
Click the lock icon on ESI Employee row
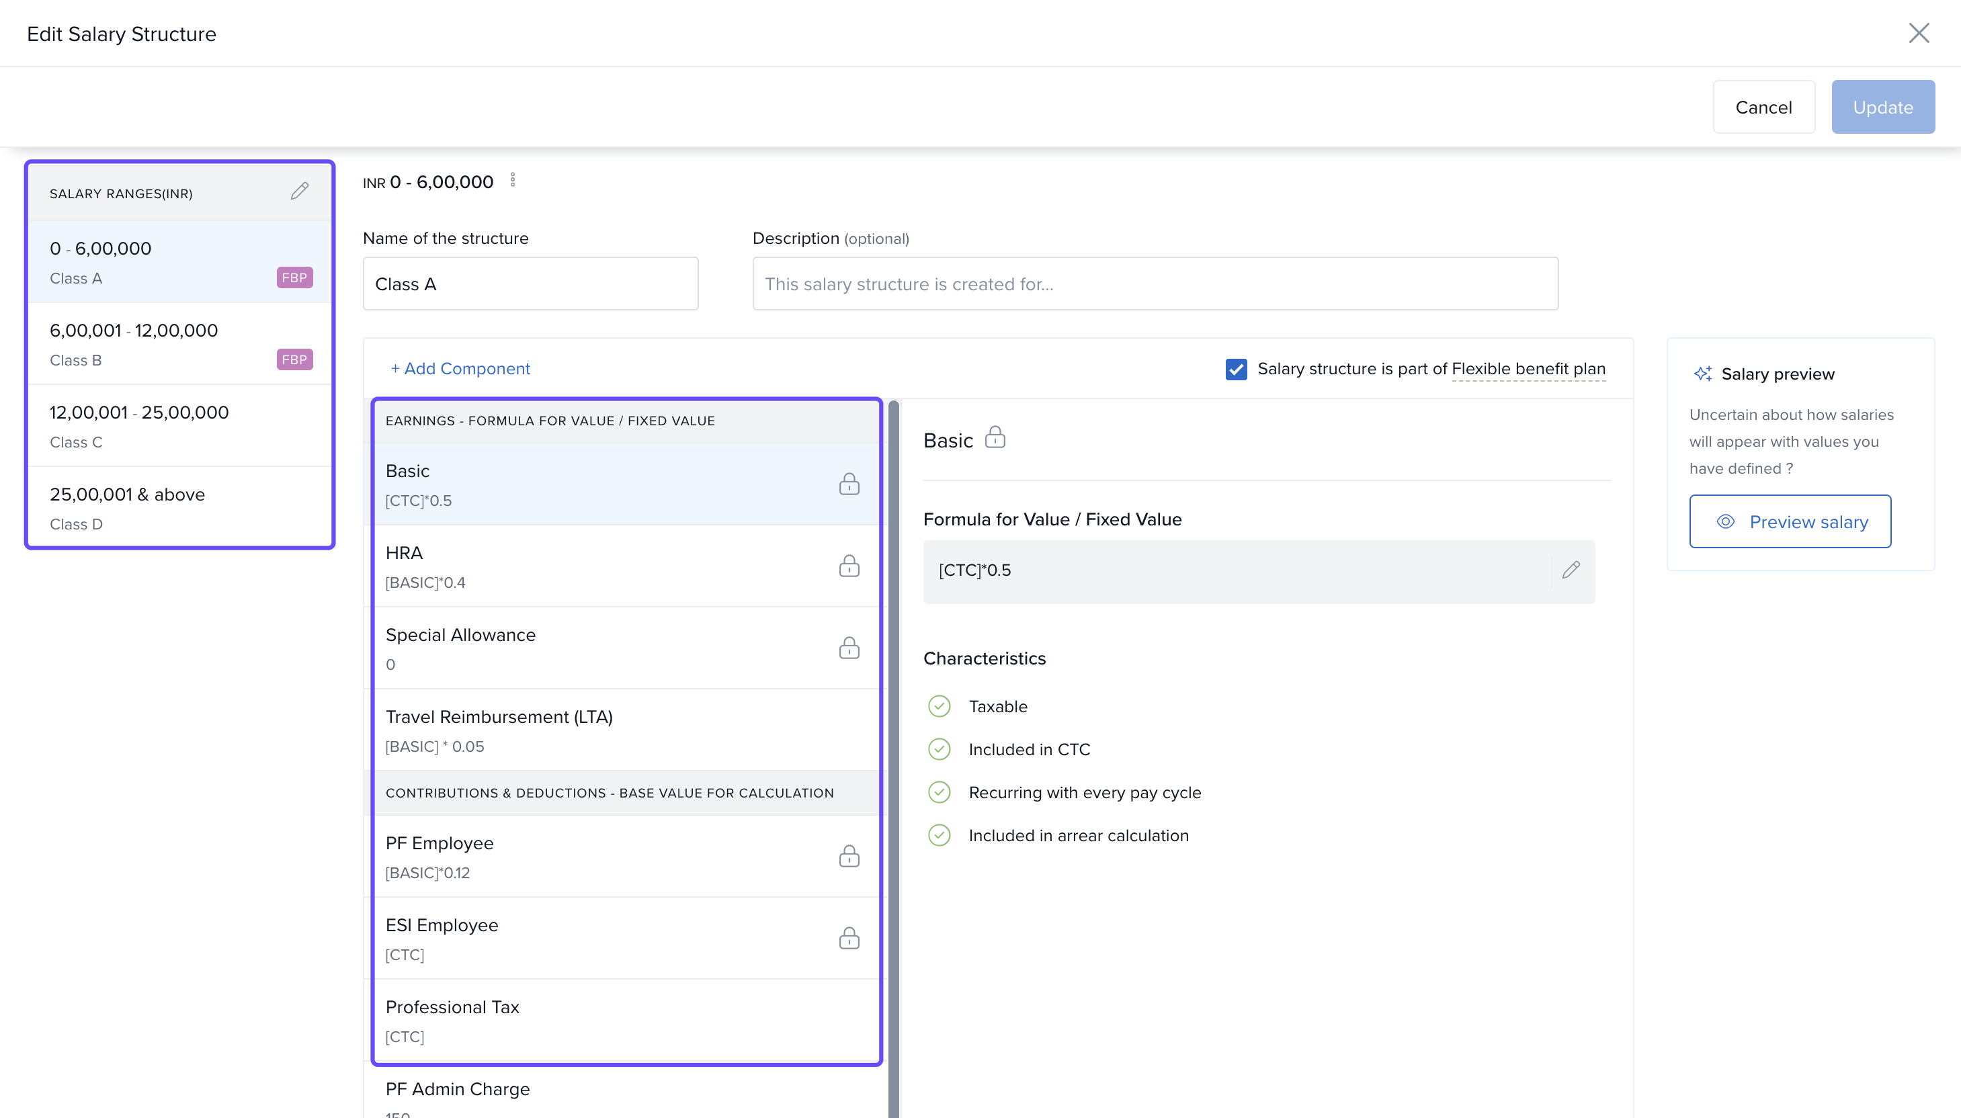point(848,939)
